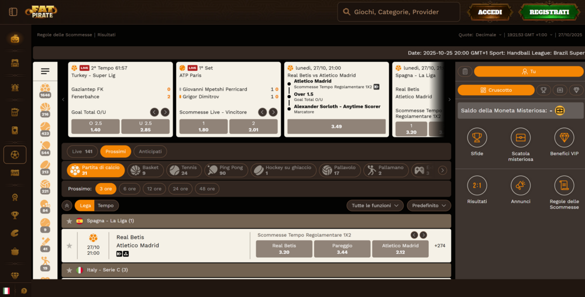Open the Tutte le funzioni dropdown
Viewport: 585px width, 297px height.
pyautogui.click(x=375, y=206)
